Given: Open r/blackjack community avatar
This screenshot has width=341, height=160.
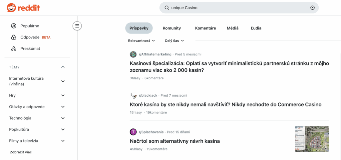Looking at the screenshot, I should click(133, 96).
